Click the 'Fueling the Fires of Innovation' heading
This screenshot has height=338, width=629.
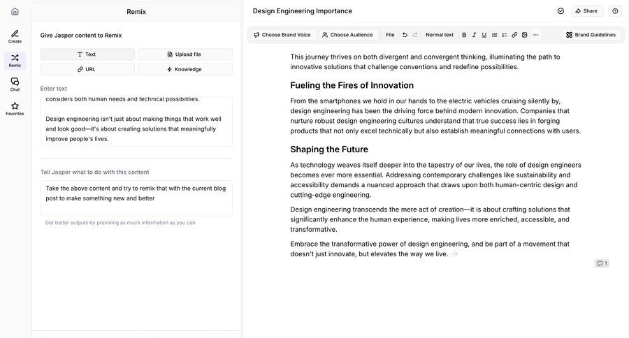click(352, 85)
